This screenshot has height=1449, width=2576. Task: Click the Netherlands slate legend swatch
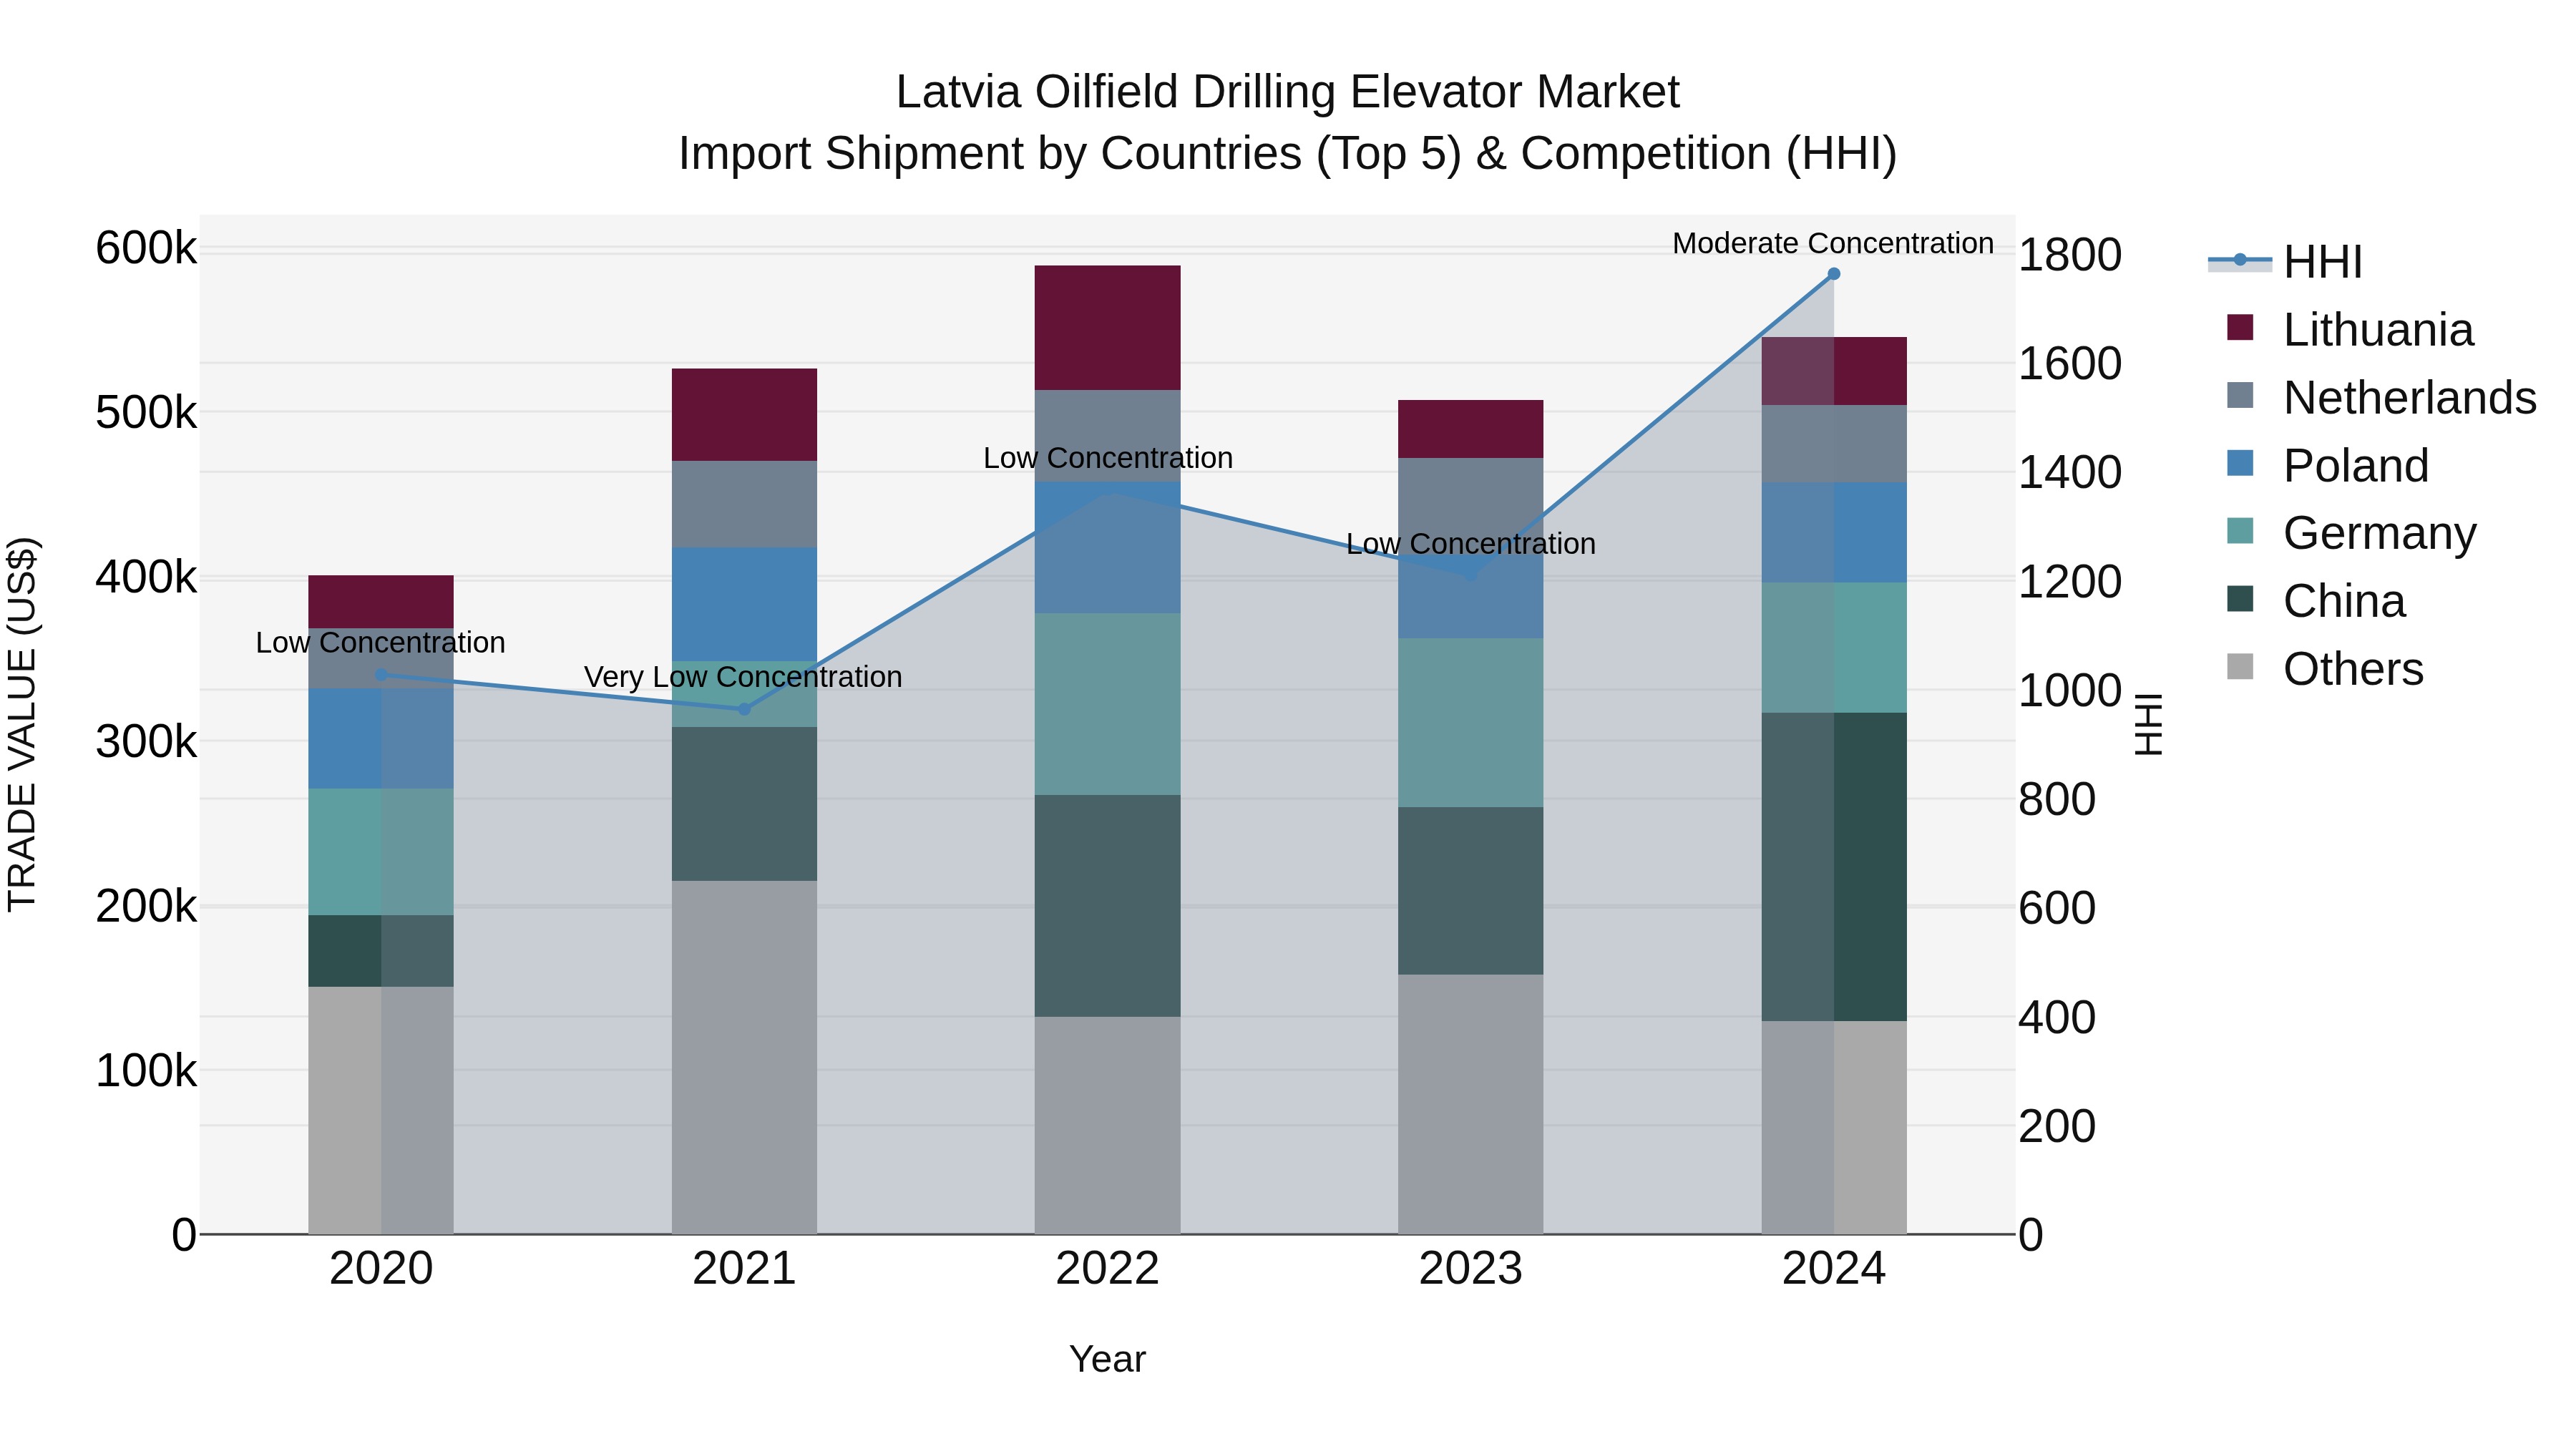point(2240,396)
